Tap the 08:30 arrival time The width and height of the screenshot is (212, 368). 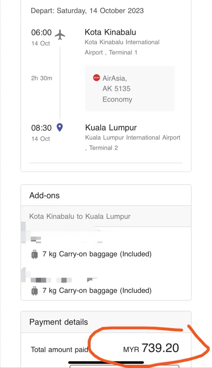point(41,128)
